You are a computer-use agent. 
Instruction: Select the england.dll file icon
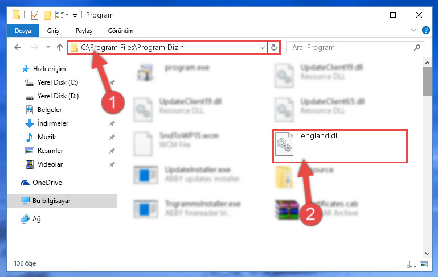coord(284,144)
